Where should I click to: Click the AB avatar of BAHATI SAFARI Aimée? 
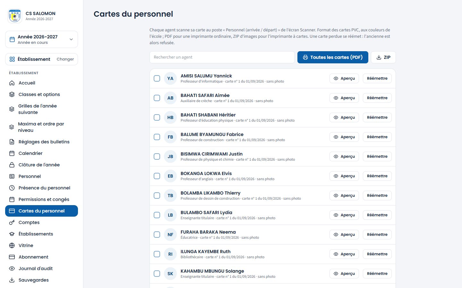(x=170, y=98)
